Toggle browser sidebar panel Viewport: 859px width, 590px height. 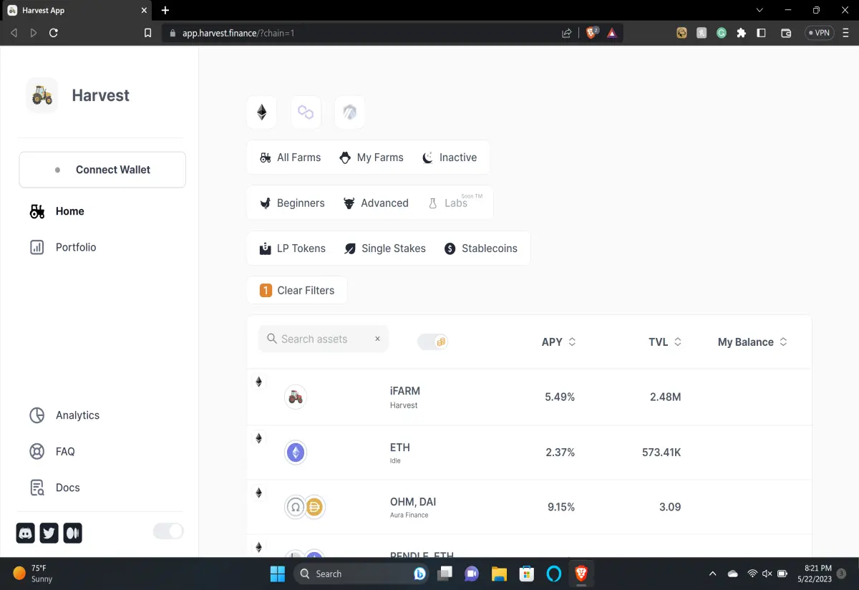click(x=761, y=33)
